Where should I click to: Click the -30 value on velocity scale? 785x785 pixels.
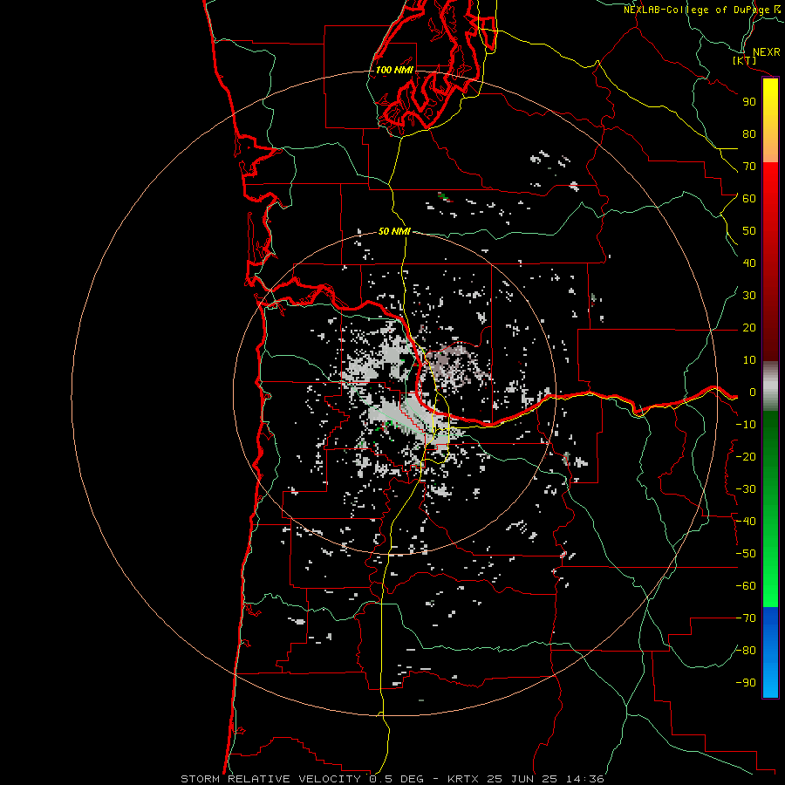(x=746, y=489)
